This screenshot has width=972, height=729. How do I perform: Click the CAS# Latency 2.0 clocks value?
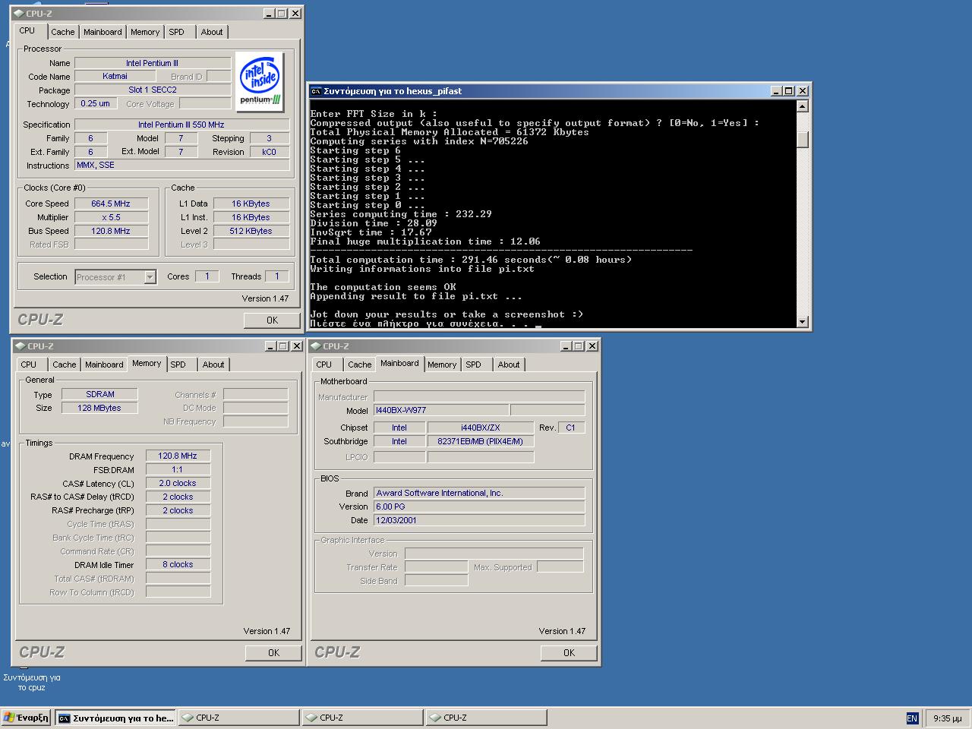pos(178,483)
